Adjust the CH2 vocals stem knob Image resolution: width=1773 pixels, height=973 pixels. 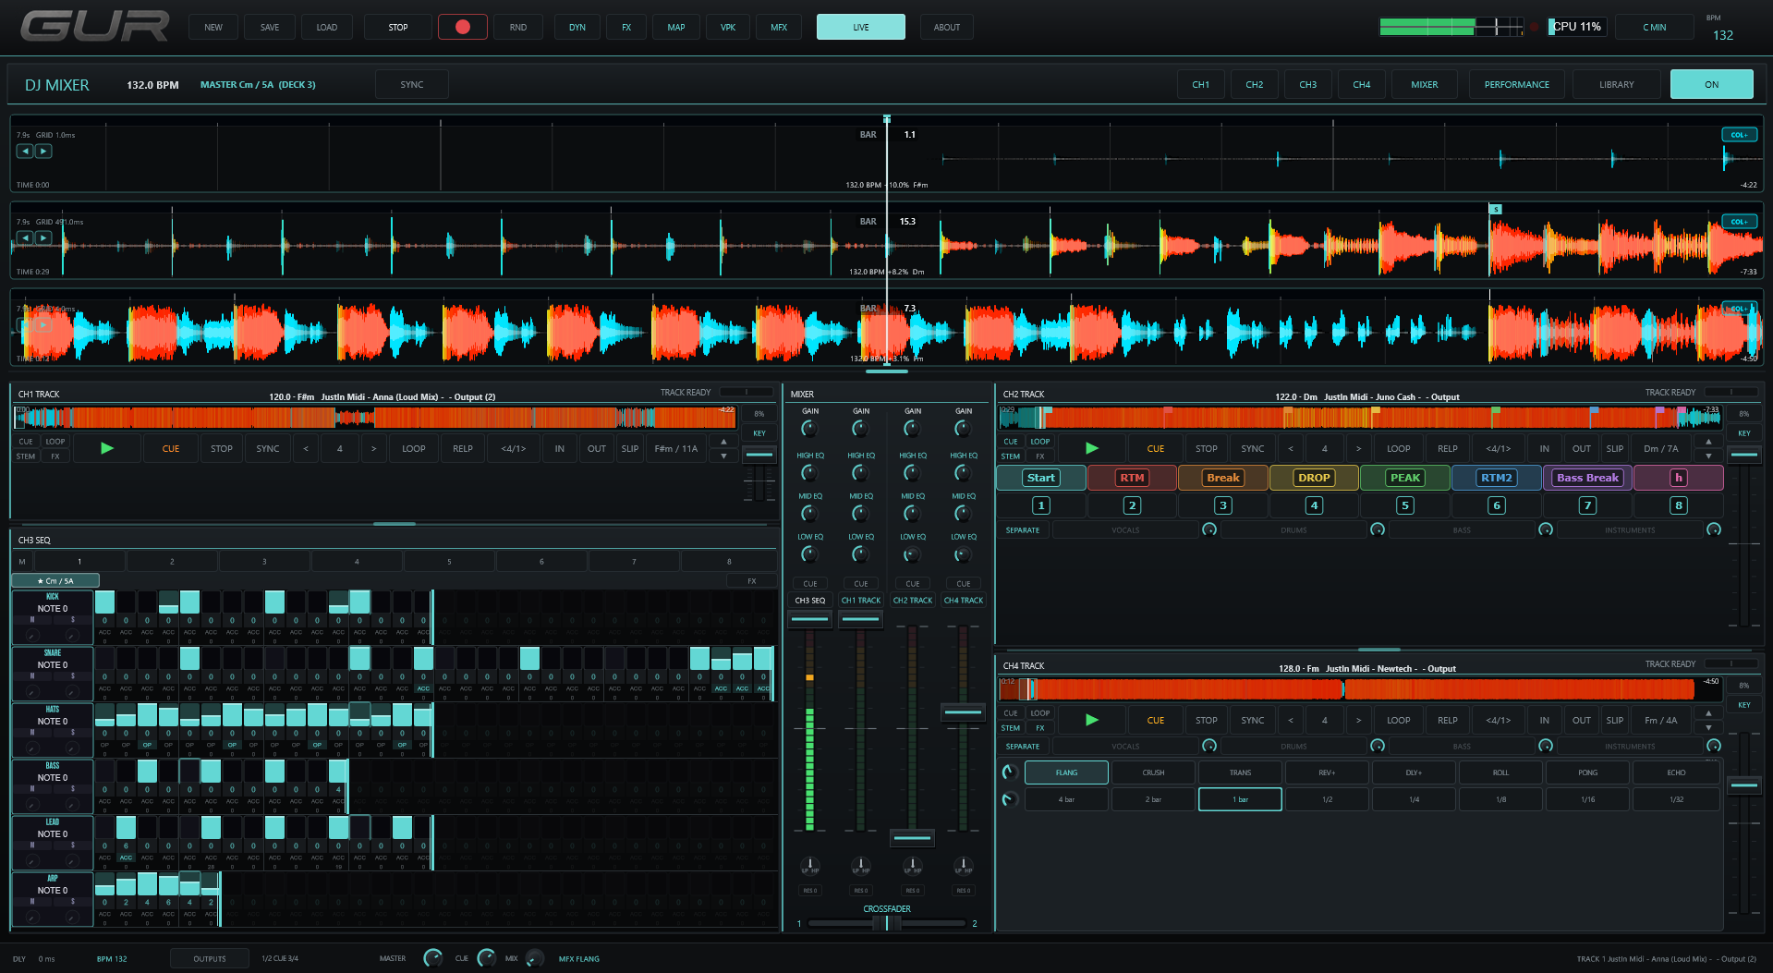click(x=1209, y=529)
